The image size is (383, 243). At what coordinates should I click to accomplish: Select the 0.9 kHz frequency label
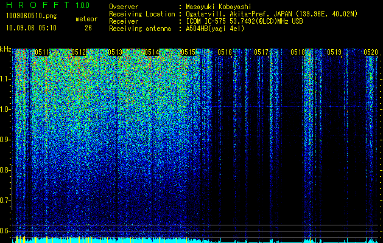click(x=5, y=140)
